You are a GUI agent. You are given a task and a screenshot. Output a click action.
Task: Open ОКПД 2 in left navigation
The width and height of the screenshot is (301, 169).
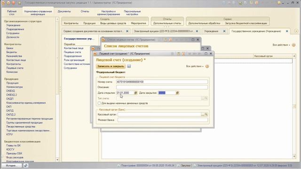pyautogui.click(x=11, y=115)
